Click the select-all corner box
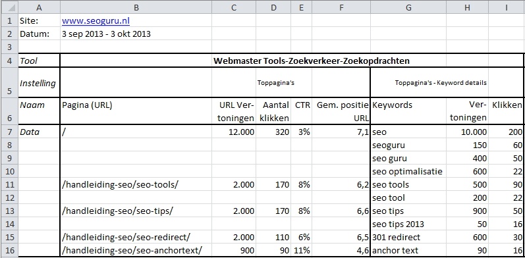525x258 pixels. pos(9,7)
